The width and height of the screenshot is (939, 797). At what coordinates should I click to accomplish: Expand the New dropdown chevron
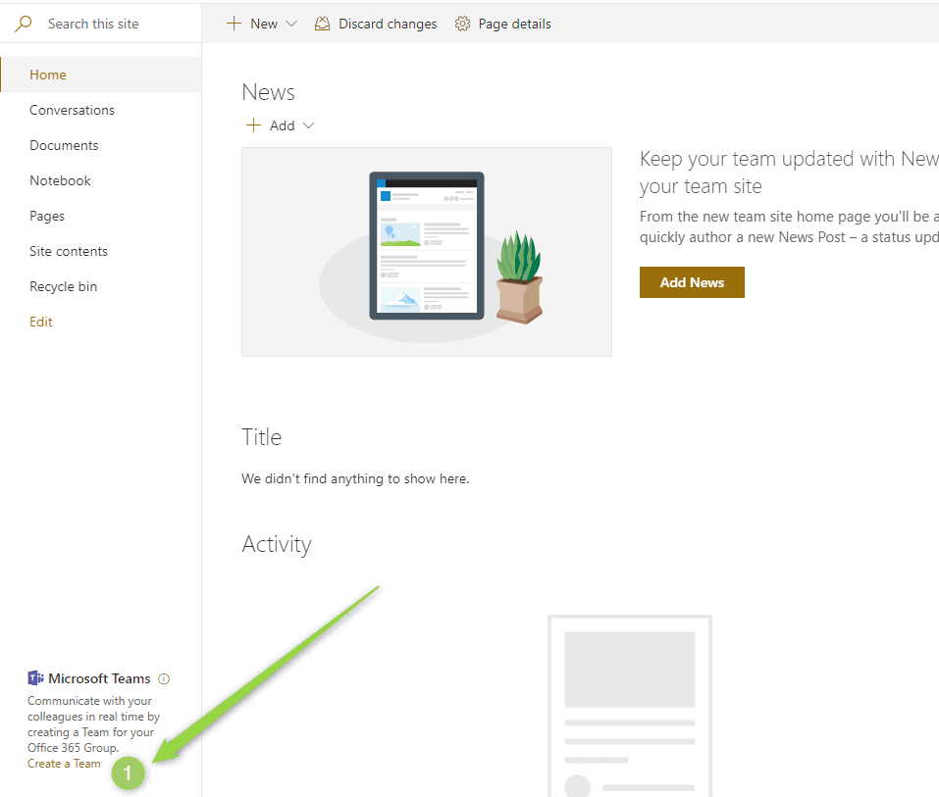pos(291,24)
